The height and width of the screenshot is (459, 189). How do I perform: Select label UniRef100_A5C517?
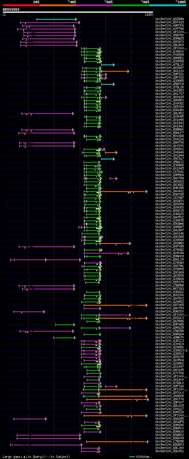click(170, 159)
